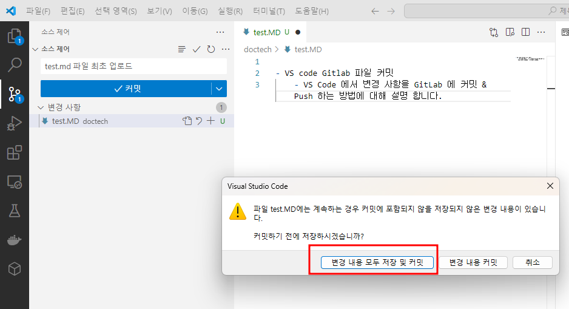
Task: Go back with left arrow
Action: click(375, 12)
